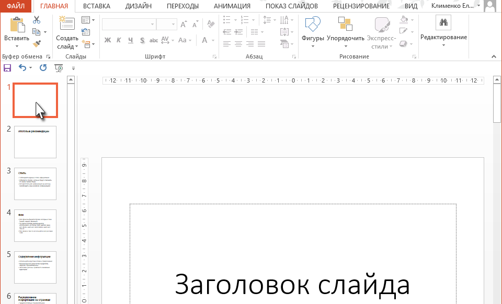
Task: Select slide 5 thumbnail Содержание информации
Action: [x=35, y=267]
